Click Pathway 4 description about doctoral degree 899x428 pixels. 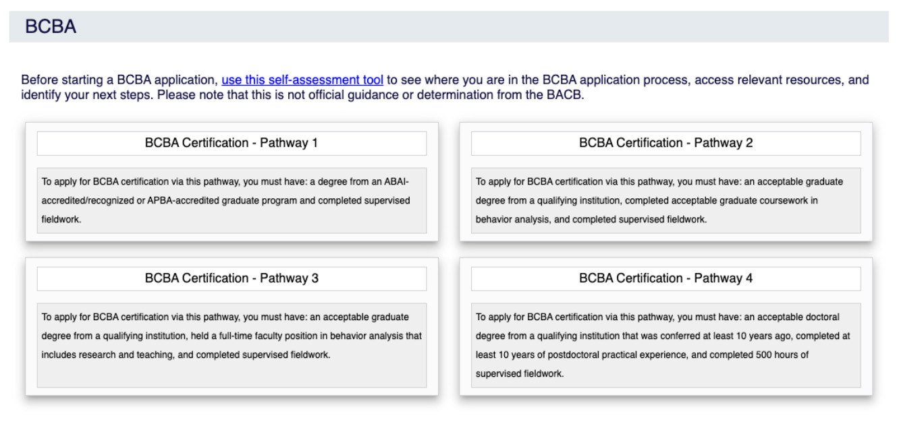coord(665,345)
